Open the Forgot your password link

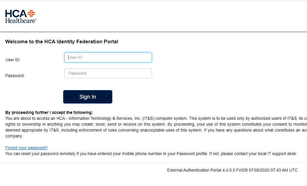(x=27, y=148)
